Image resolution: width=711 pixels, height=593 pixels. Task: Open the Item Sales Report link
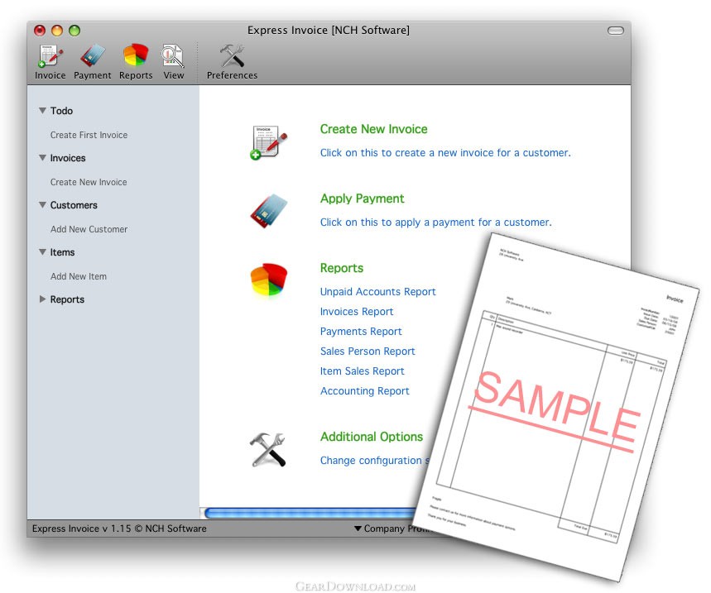coord(362,371)
